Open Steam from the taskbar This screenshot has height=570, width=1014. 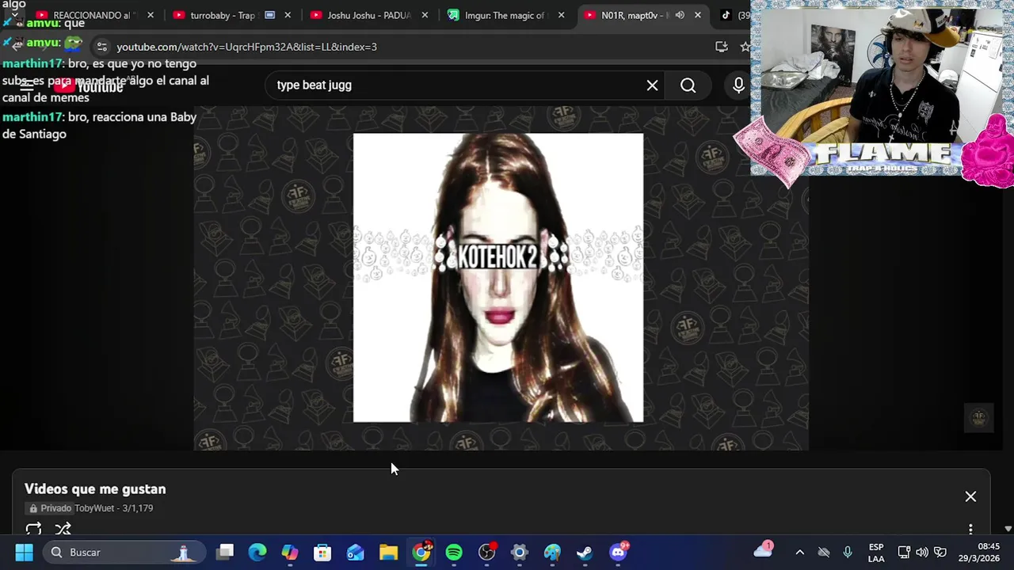click(x=585, y=552)
